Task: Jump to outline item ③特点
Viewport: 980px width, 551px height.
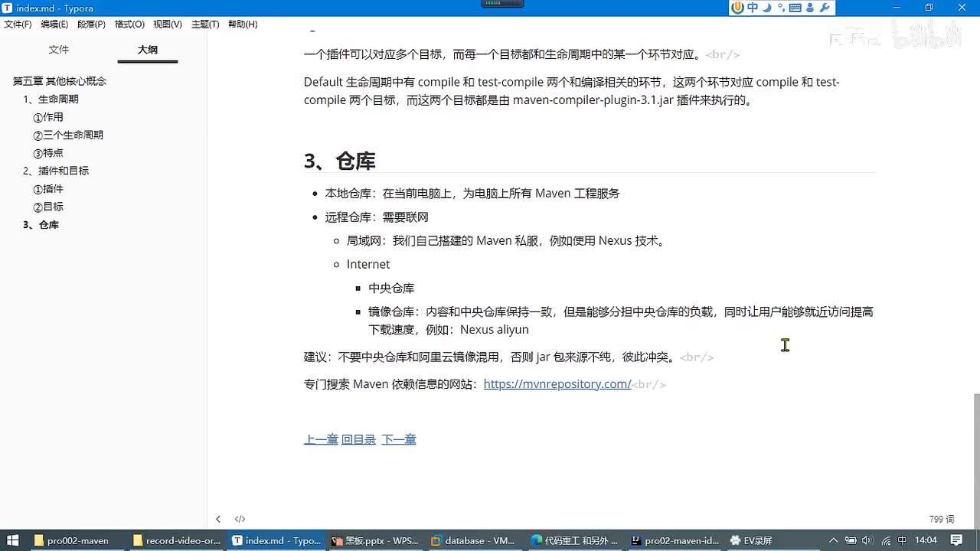Action: [48, 153]
